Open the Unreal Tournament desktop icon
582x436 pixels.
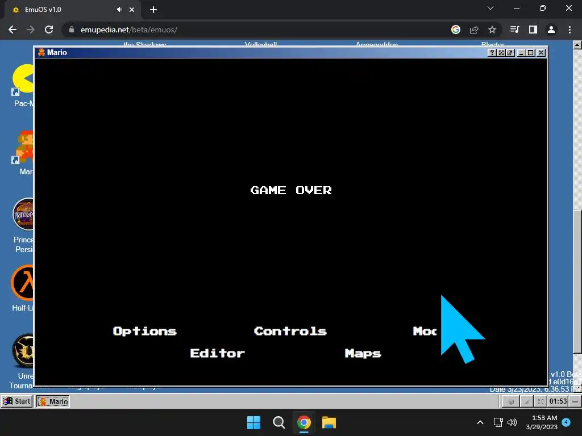[x=23, y=362]
